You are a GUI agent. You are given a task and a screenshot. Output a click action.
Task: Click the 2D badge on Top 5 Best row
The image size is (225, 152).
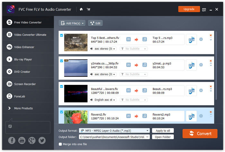pos(129,39)
